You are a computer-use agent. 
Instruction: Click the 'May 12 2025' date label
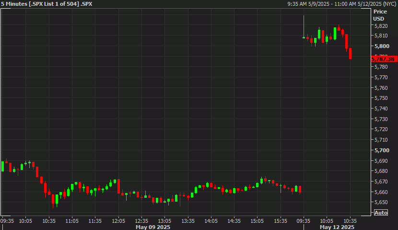point(337,227)
